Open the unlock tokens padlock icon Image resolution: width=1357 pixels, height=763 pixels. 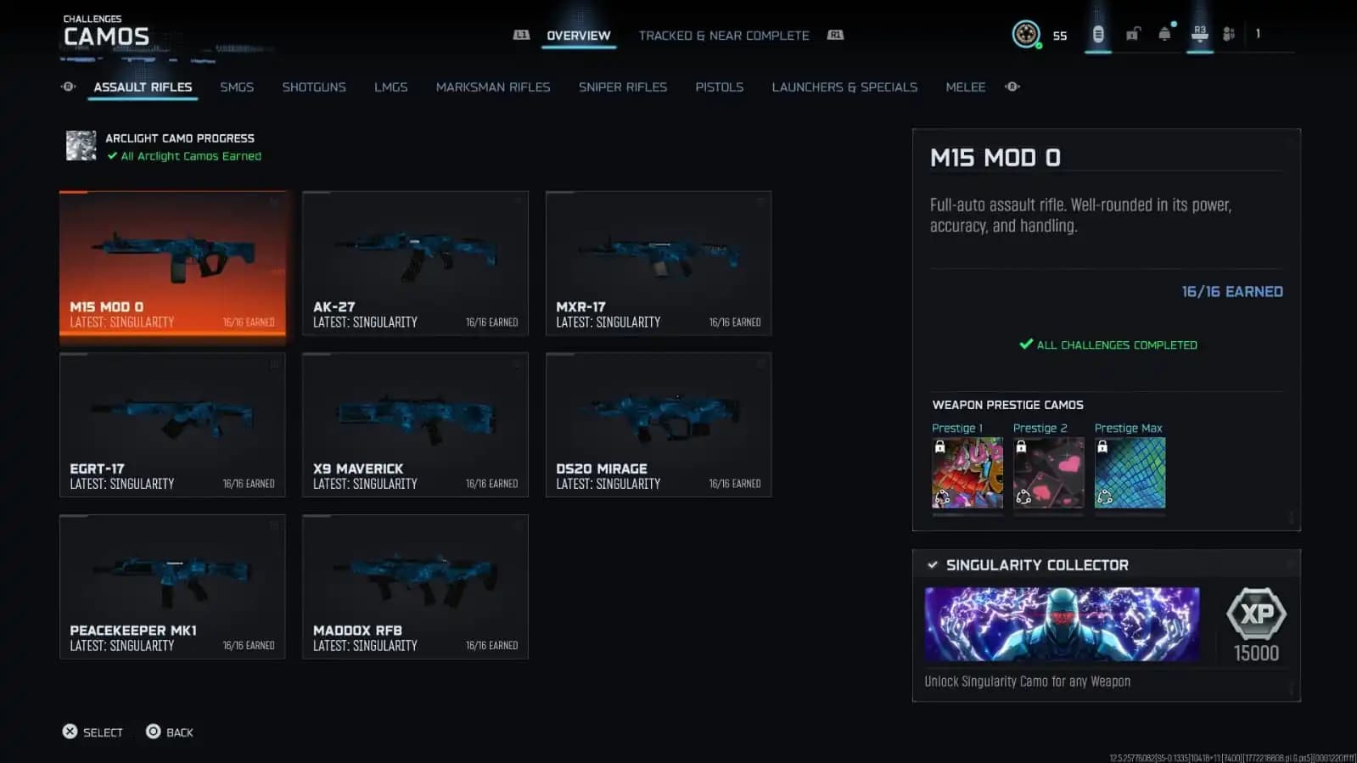(x=1132, y=34)
